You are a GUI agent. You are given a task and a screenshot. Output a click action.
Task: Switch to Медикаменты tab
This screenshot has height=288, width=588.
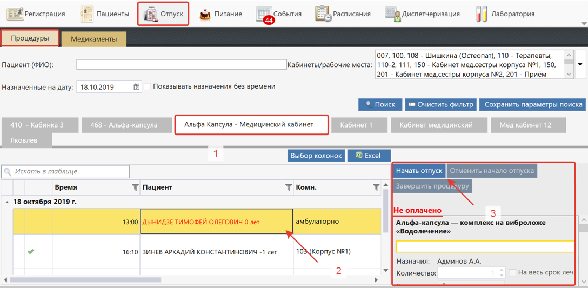tap(93, 39)
